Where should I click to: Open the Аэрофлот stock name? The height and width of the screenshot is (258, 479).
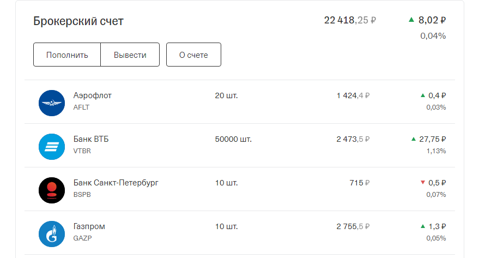click(x=92, y=95)
